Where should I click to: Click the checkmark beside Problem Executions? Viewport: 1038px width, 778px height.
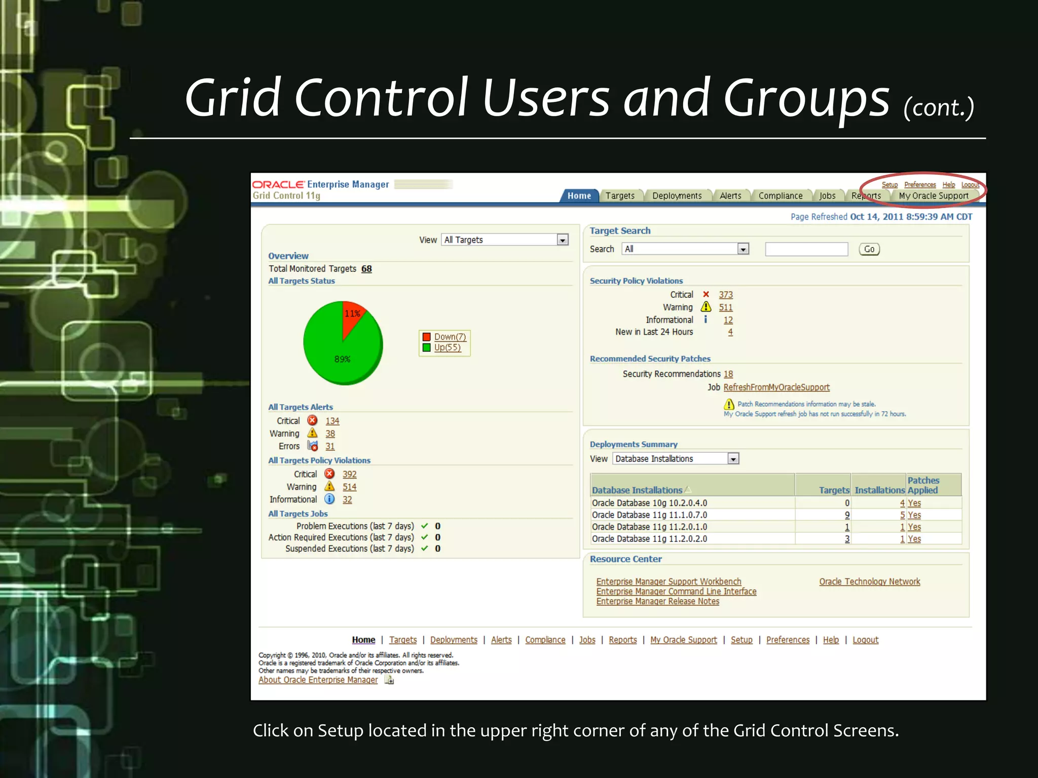click(x=425, y=526)
